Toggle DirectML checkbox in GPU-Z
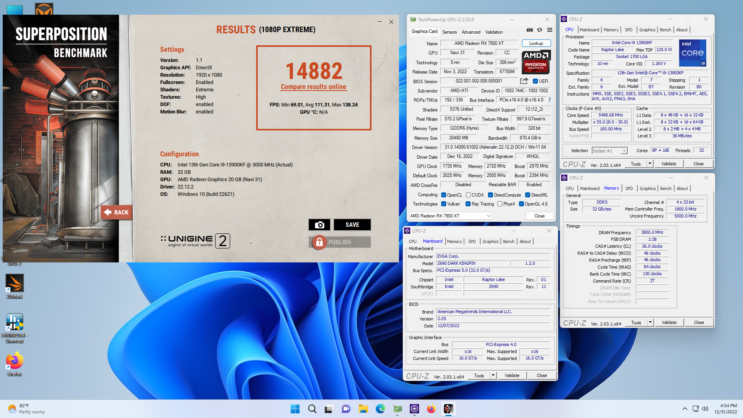743x418 pixels. pyautogui.click(x=527, y=195)
